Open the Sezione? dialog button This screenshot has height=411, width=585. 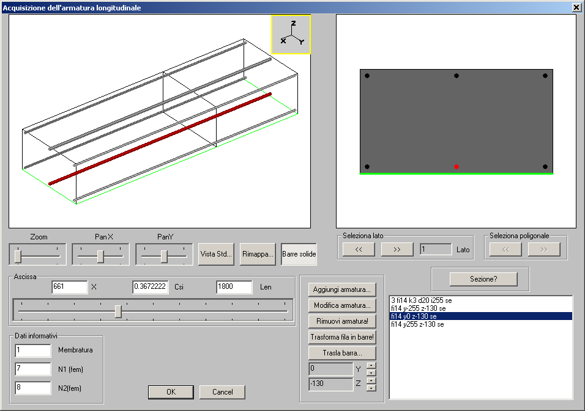coord(483,279)
